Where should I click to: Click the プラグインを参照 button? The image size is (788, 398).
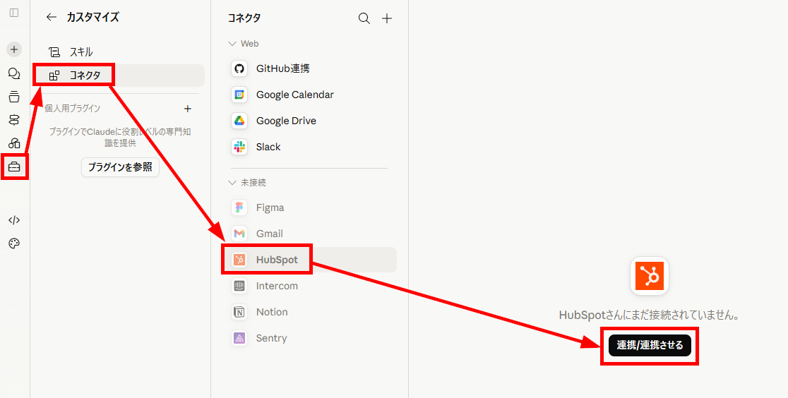click(120, 167)
